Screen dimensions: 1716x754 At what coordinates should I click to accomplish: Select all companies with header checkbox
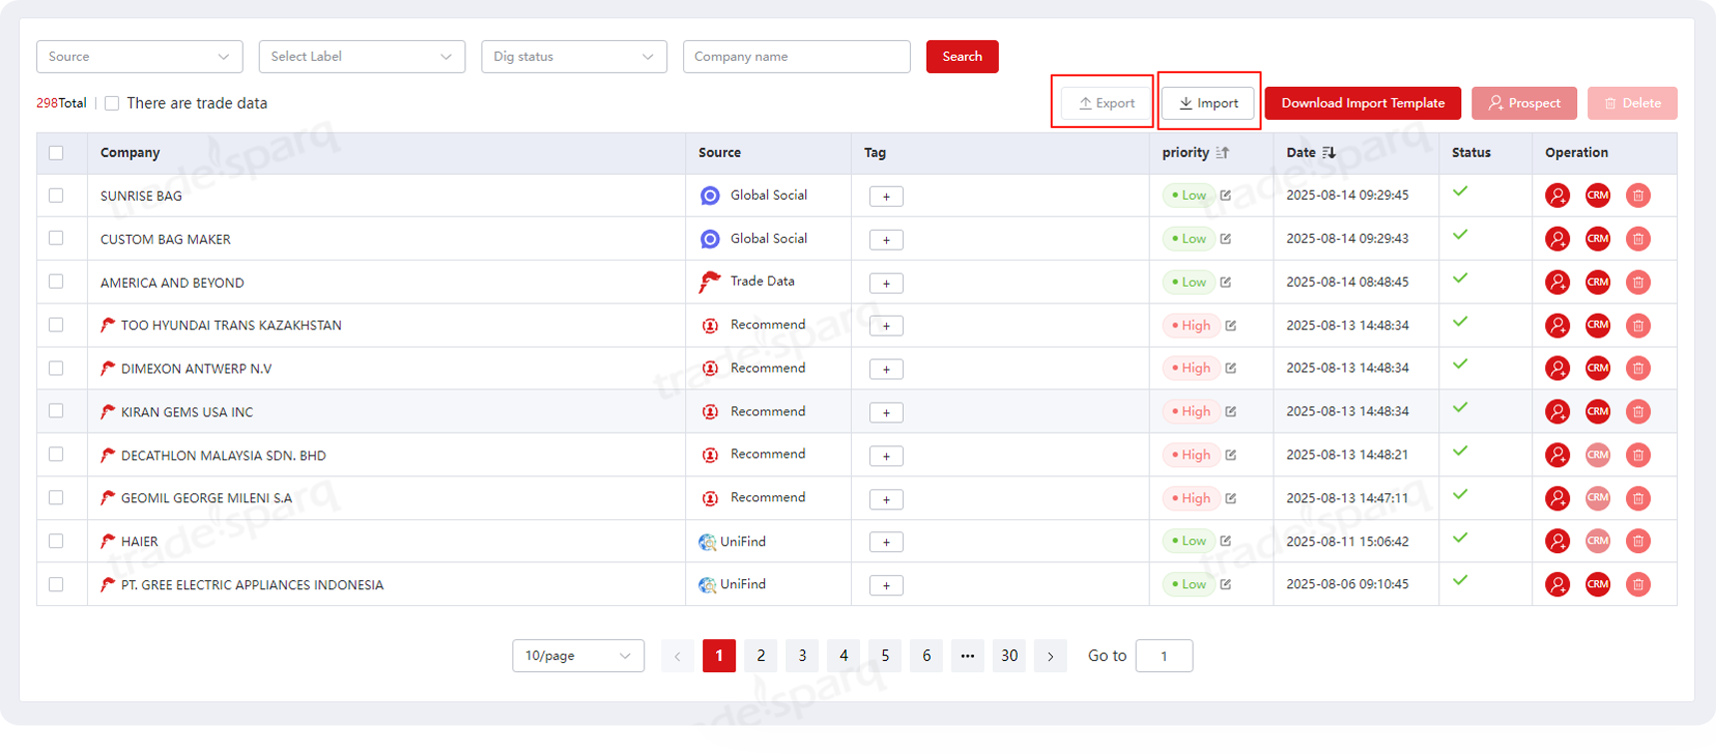(56, 153)
